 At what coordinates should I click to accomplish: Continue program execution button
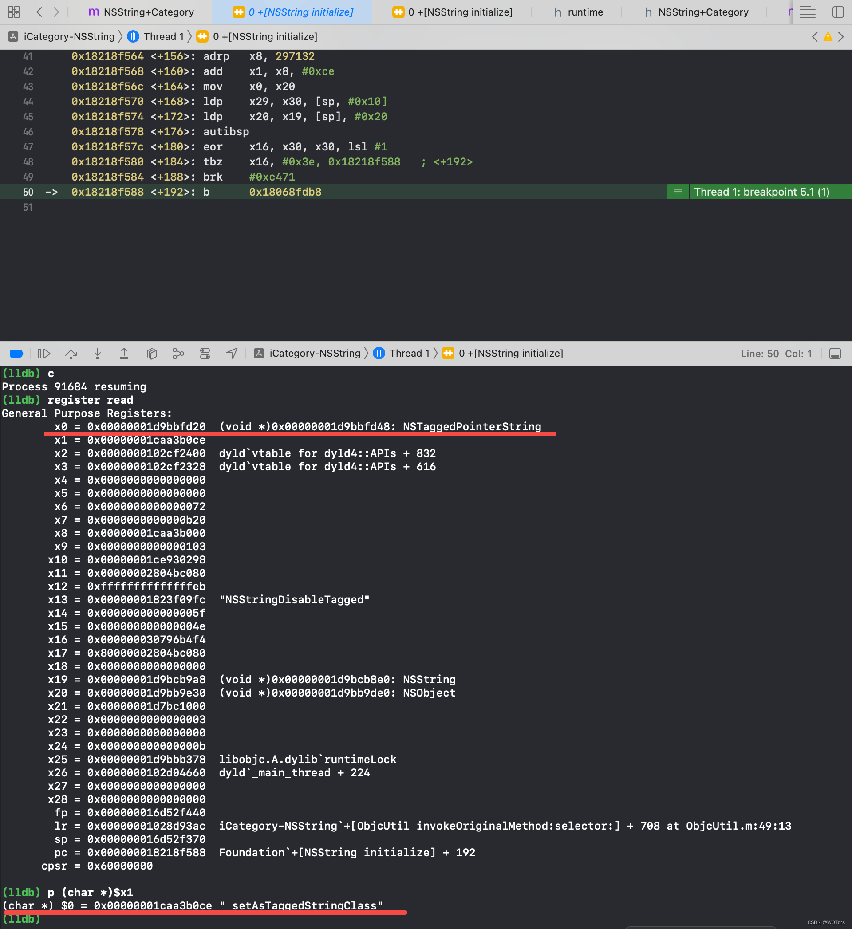pos(44,354)
